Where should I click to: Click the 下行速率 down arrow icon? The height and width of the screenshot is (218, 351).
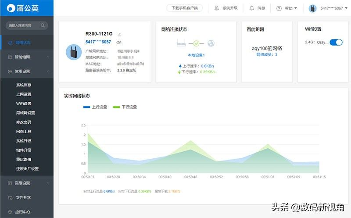point(179,72)
